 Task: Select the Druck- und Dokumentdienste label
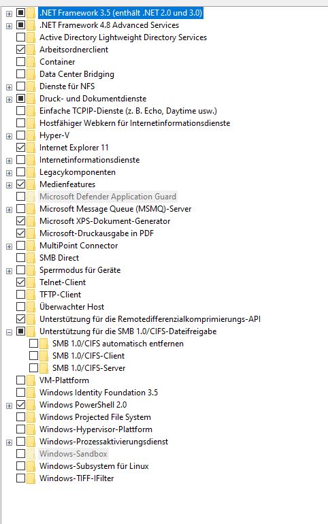(x=93, y=99)
